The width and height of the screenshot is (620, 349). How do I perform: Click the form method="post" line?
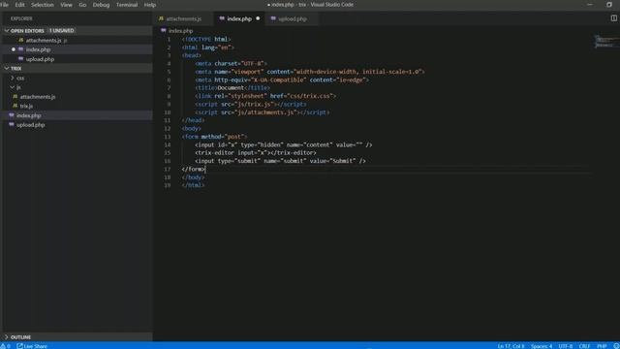[x=214, y=137]
